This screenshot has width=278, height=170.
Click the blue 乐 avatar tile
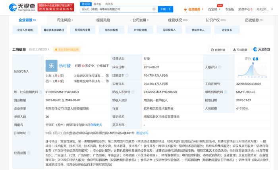click(51, 66)
